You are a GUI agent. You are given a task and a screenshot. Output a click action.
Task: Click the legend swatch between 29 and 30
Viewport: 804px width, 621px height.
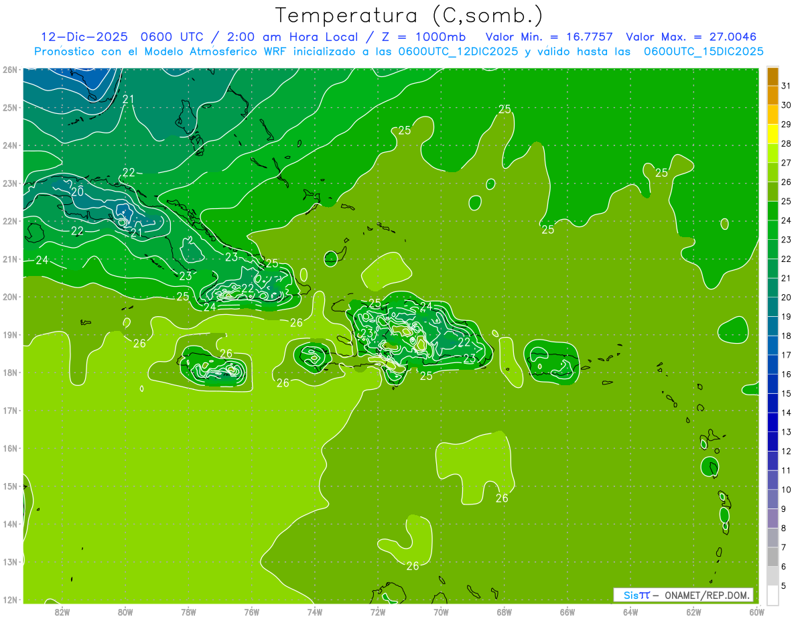pyautogui.click(x=773, y=115)
